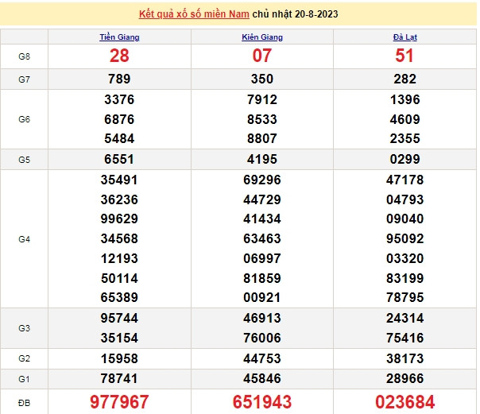Select the G2 result 38173
The image size is (480, 414).
click(x=405, y=358)
